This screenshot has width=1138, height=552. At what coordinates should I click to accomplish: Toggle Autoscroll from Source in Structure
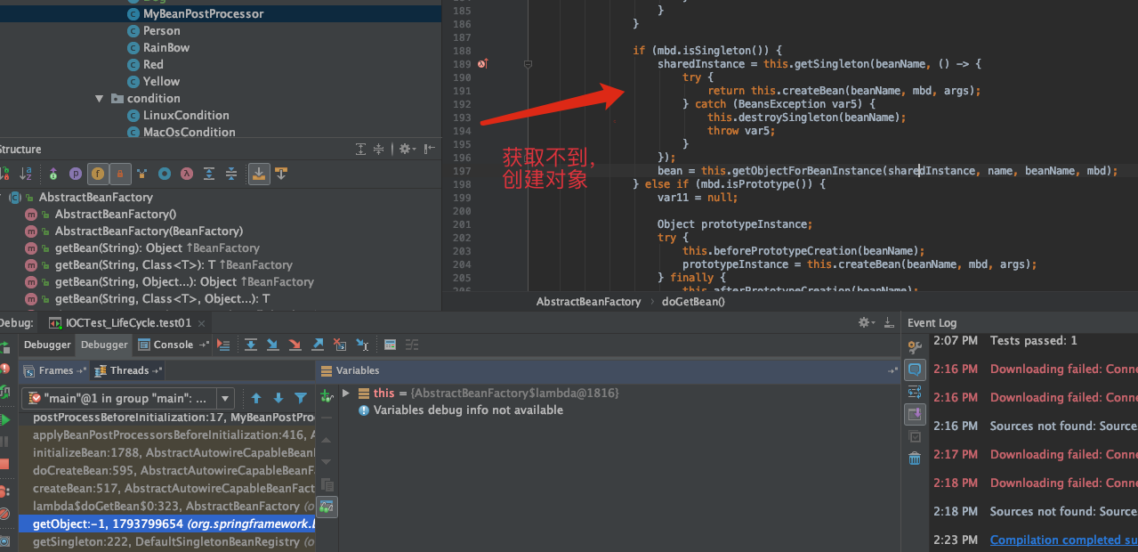(x=281, y=174)
